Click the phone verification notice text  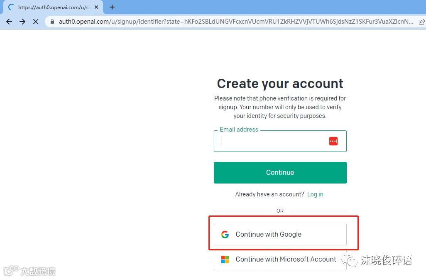pyautogui.click(x=280, y=107)
